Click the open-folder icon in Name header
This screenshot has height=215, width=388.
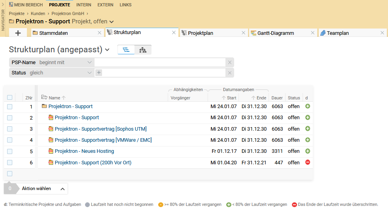44,97
